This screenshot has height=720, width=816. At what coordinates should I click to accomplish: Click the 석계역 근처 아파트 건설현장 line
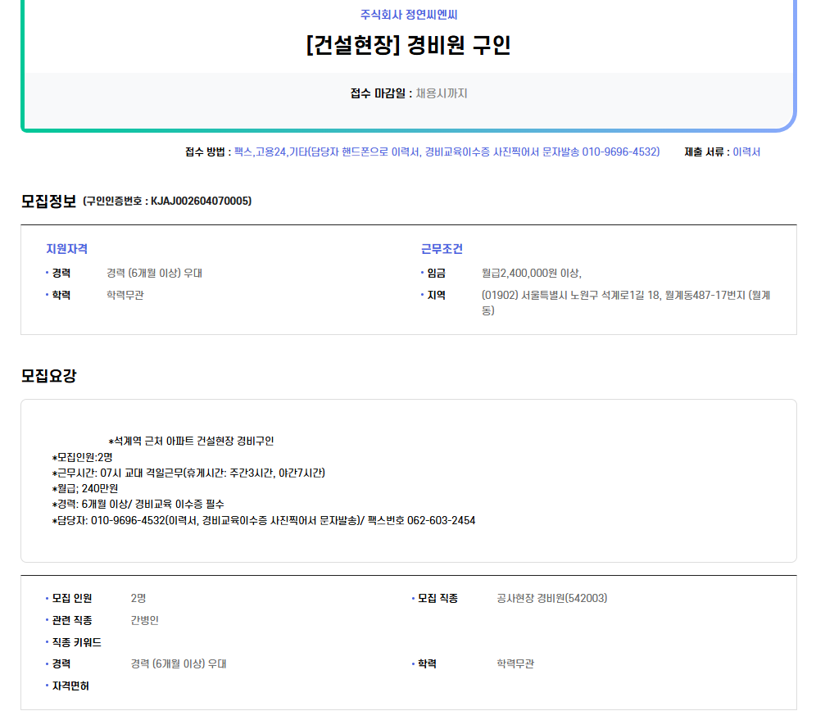[x=191, y=441]
